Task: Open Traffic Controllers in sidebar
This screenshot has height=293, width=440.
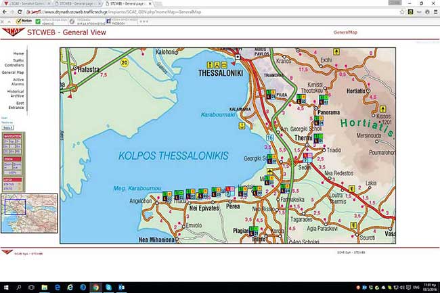Action: [x=14, y=63]
